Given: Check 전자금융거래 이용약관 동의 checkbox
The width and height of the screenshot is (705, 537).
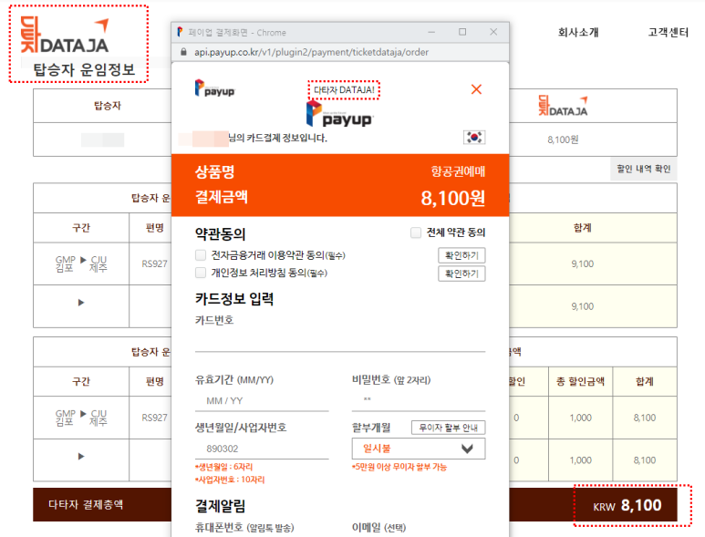Looking at the screenshot, I should coord(201,255).
